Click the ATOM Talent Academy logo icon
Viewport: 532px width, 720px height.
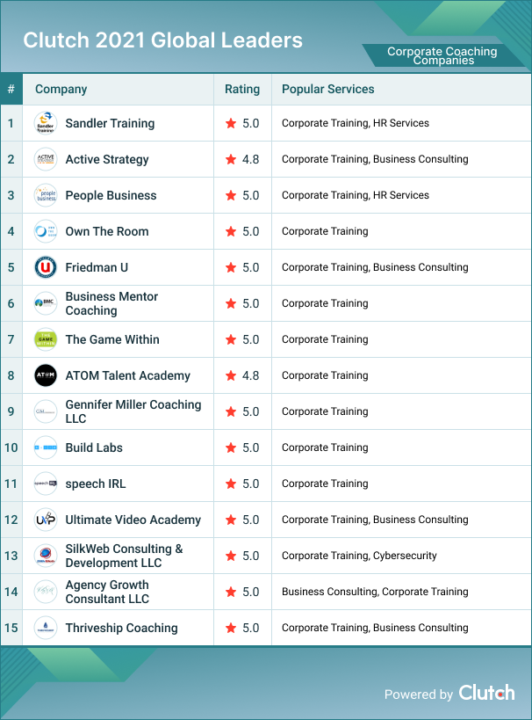[x=46, y=375]
